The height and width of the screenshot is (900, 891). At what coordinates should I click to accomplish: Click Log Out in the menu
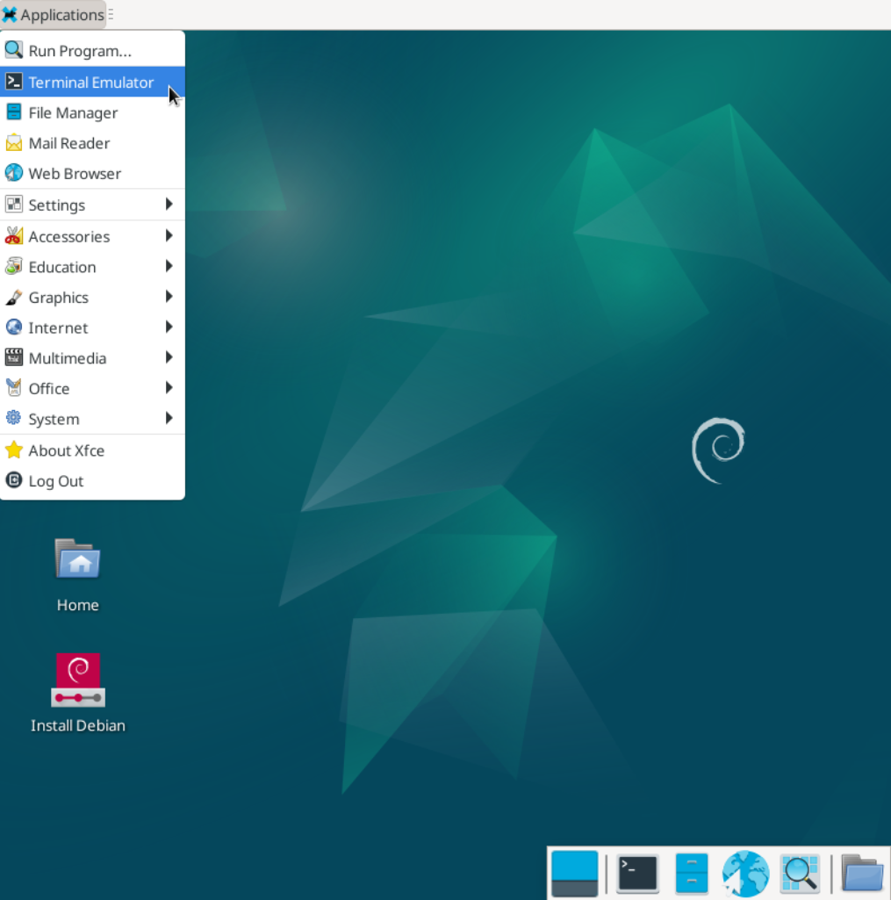pos(56,481)
